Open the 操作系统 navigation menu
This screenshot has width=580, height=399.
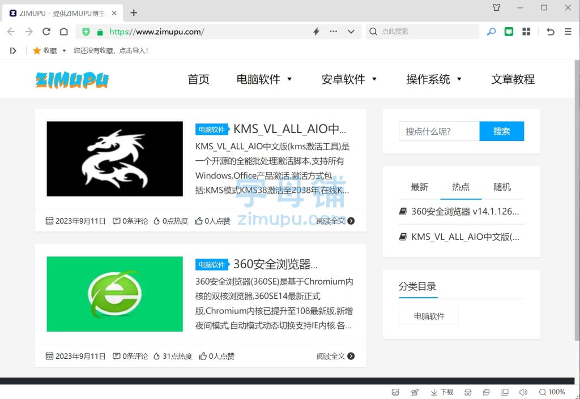coord(428,79)
